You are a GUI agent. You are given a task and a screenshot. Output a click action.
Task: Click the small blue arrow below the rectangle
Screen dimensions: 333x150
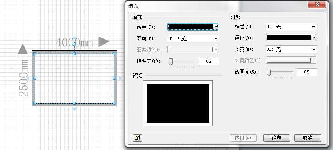[74, 109]
